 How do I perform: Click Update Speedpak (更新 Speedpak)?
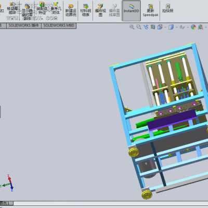click(x=150, y=11)
